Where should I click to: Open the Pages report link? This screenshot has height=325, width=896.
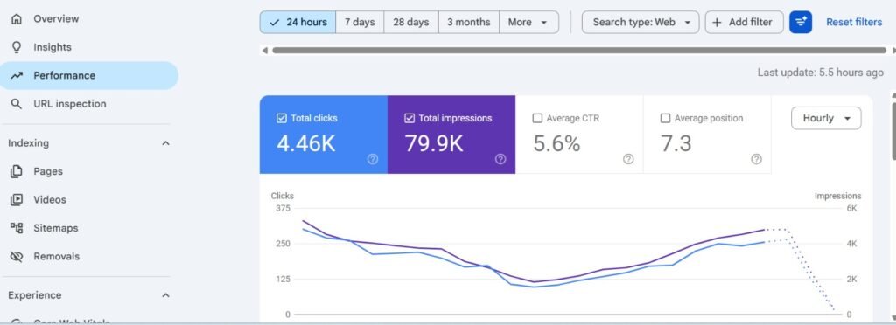[x=48, y=171]
